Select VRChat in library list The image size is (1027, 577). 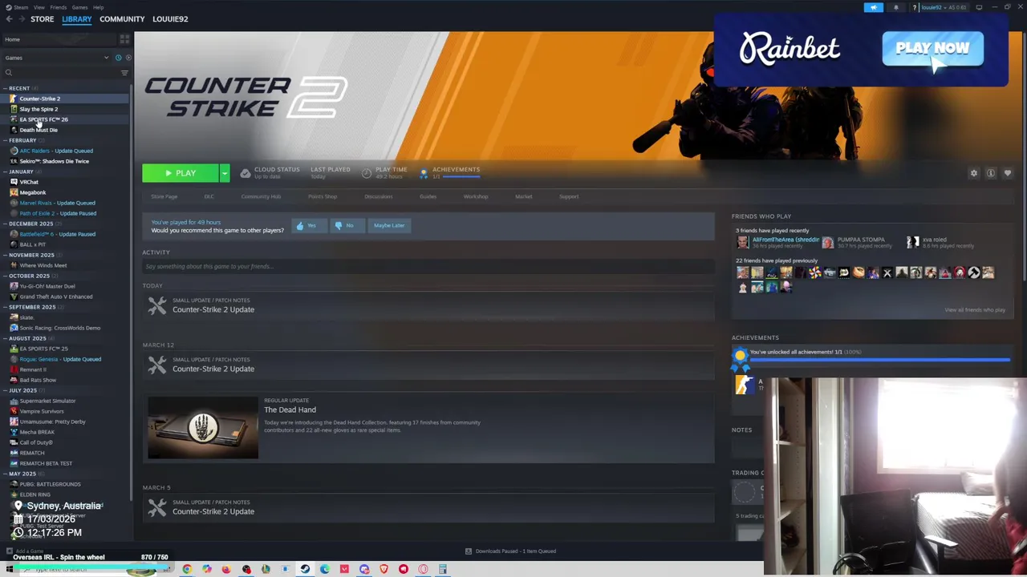click(x=64, y=182)
